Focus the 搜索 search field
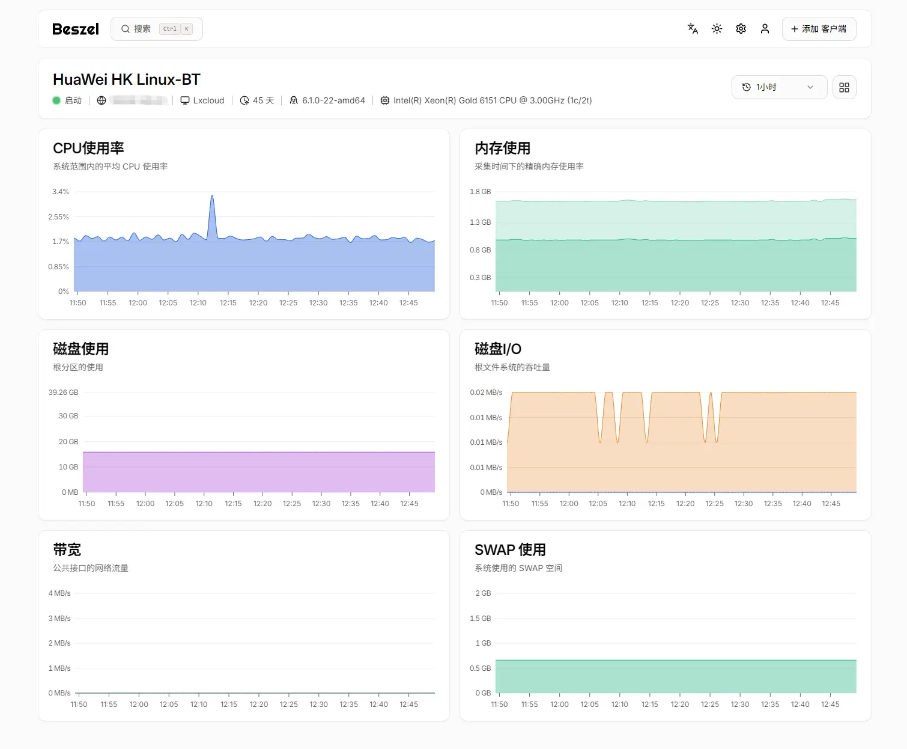This screenshot has height=749, width=907. click(x=156, y=29)
